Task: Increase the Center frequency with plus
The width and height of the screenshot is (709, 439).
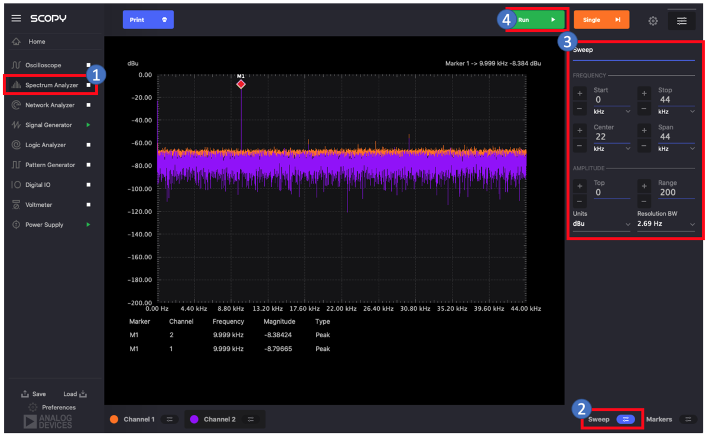Action: [x=580, y=131]
